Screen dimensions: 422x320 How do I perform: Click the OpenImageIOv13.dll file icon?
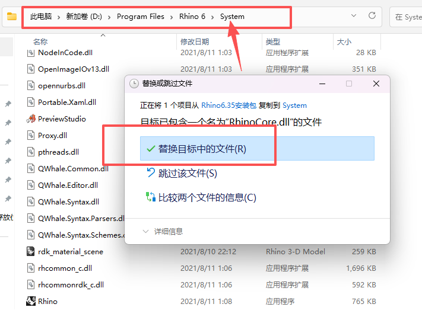31,69
